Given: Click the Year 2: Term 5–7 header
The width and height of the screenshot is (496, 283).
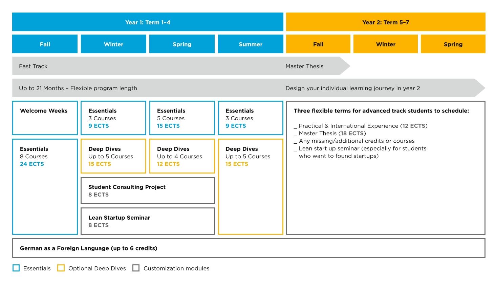Looking at the screenshot, I should tap(386, 22).
